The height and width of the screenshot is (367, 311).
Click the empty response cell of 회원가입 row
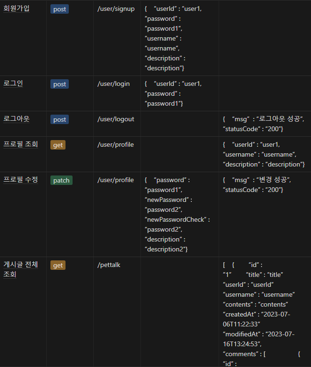click(265, 38)
